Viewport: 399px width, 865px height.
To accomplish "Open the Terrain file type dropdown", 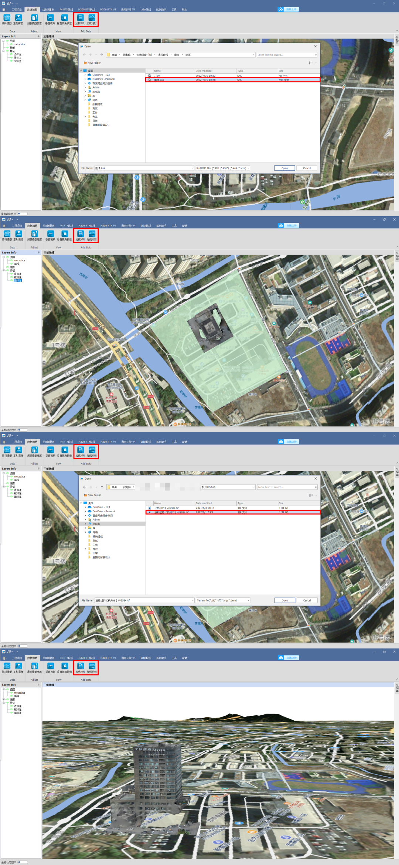I will 248,600.
